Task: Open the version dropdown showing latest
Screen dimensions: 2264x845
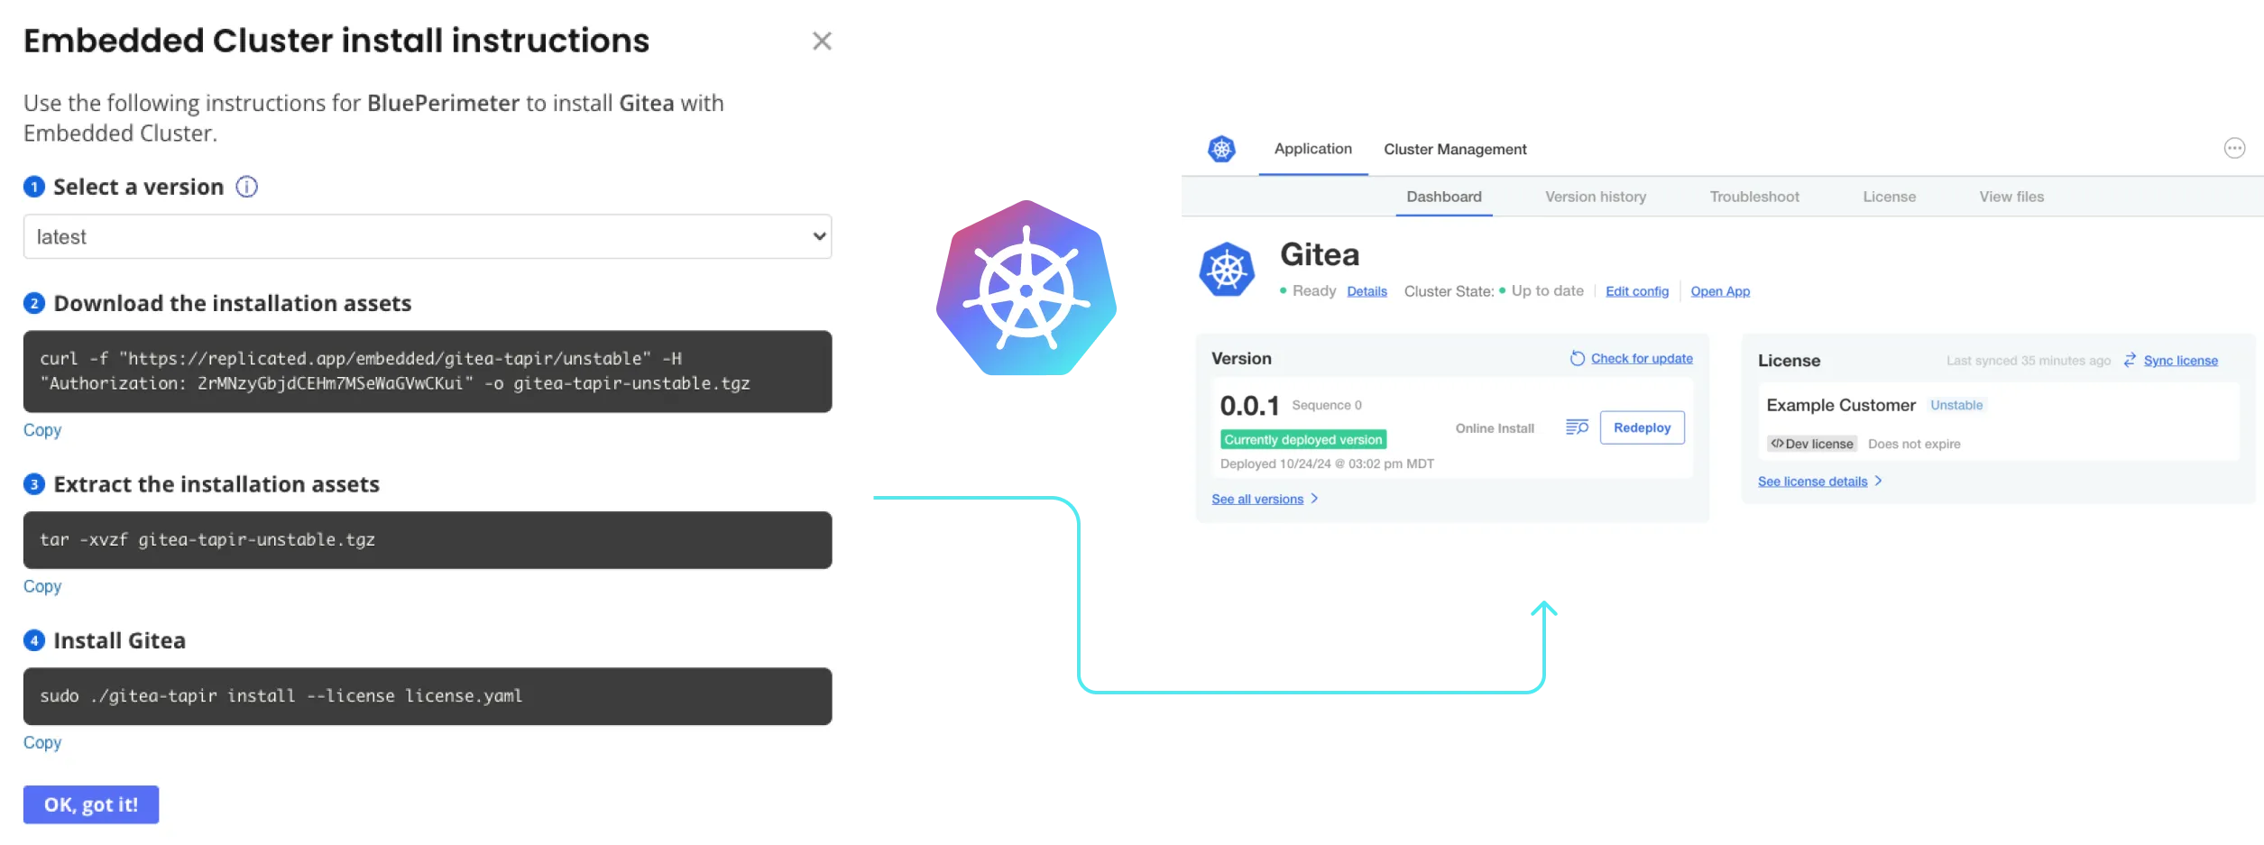Action: [428, 236]
